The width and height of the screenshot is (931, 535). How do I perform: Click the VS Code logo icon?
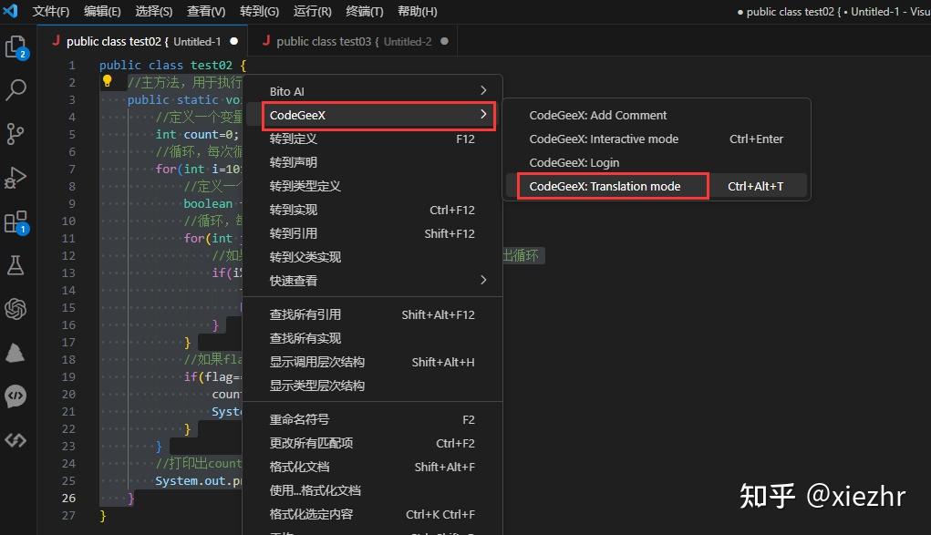[11, 11]
